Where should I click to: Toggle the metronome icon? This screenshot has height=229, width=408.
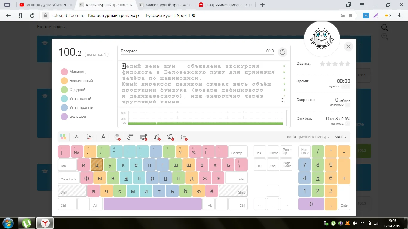coord(170,137)
